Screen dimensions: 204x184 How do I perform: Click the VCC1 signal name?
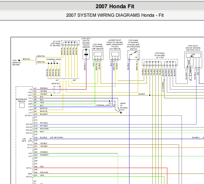click(x=30, y=148)
